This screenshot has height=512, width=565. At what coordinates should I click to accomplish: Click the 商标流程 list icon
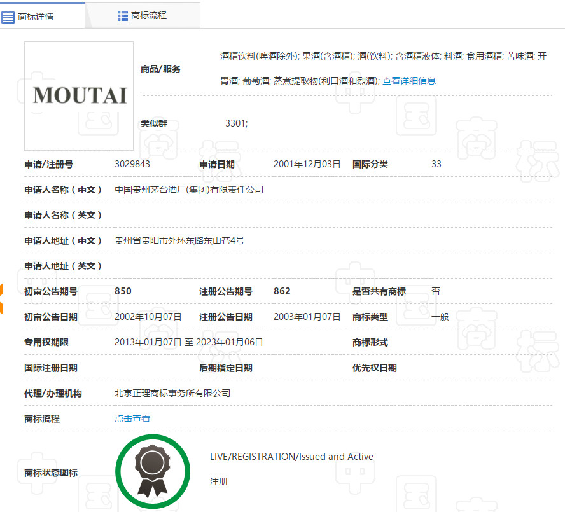pos(123,16)
